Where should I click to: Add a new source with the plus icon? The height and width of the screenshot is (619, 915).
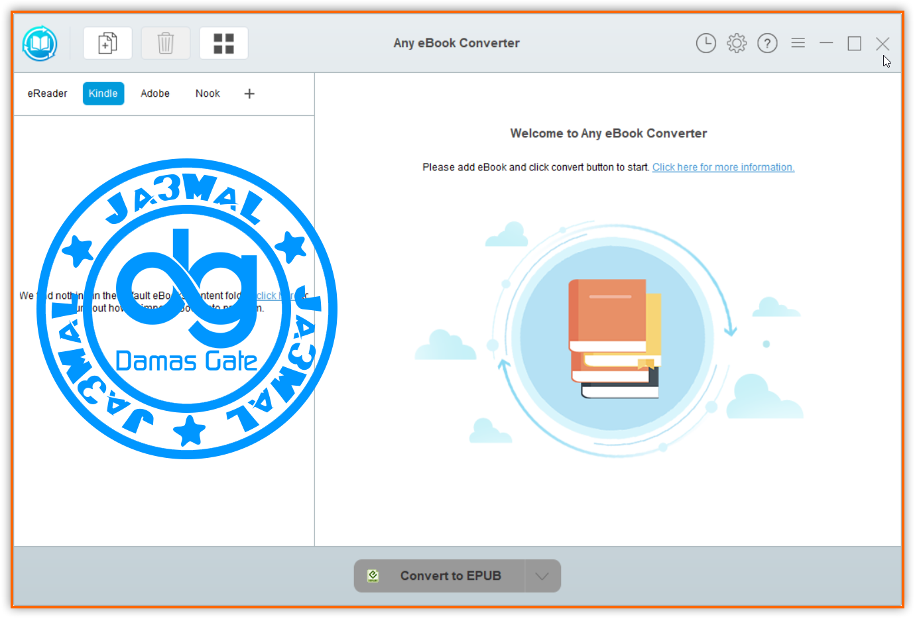tap(249, 93)
